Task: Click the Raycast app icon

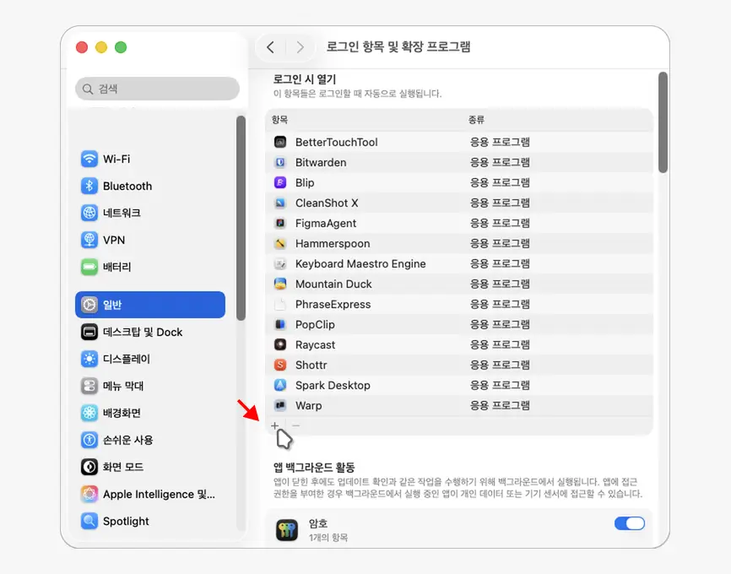Action: (x=280, y=344)
